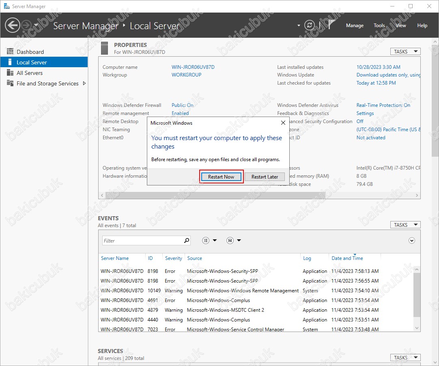Click Feedback & Diagnostics Settings link

point(365,113)
